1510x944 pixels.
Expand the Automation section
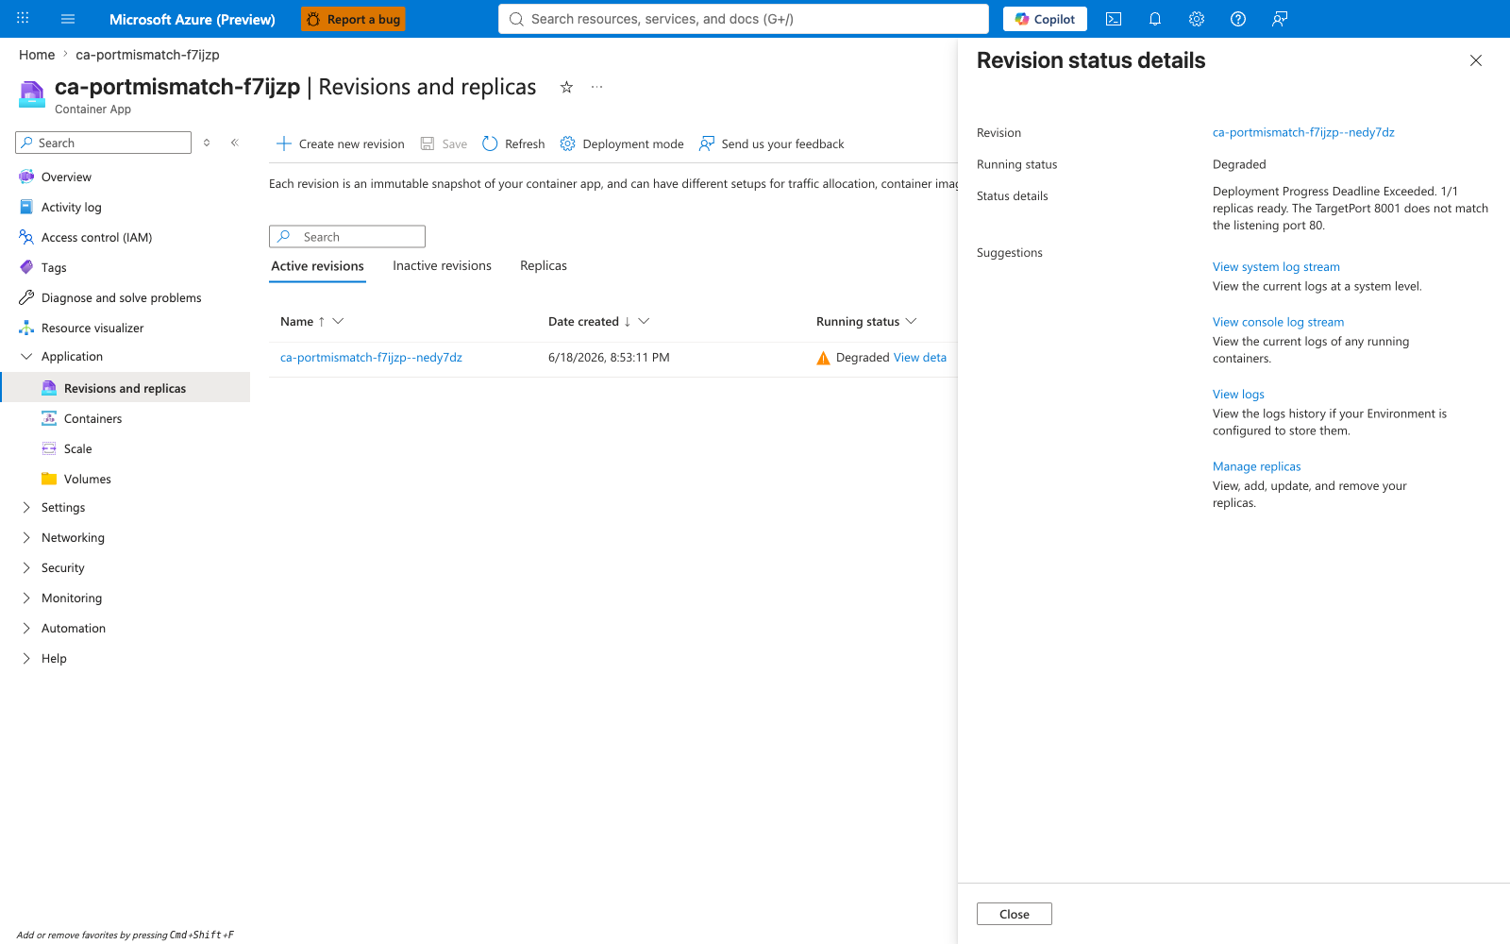[x=26, y=628]
